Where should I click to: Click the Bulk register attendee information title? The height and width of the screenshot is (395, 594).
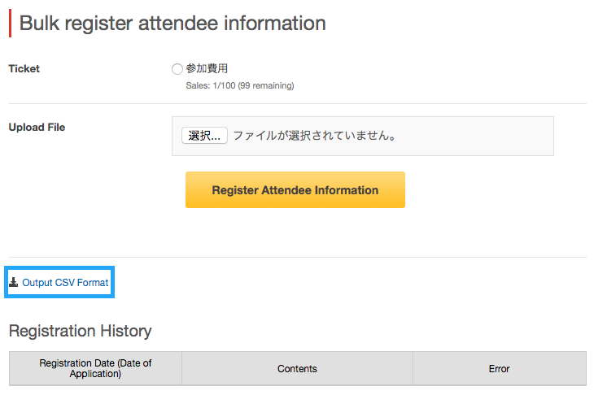pyautogui.click(x=173, y=23)
